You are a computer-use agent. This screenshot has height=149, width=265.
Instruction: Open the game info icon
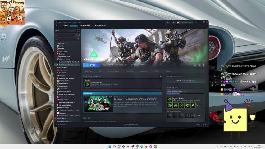tap(199, 65)
